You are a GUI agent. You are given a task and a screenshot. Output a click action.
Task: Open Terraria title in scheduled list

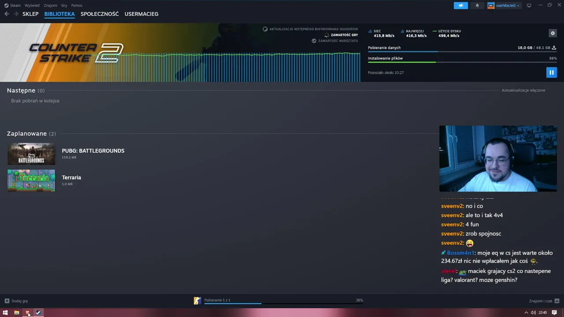click(71, 177)
